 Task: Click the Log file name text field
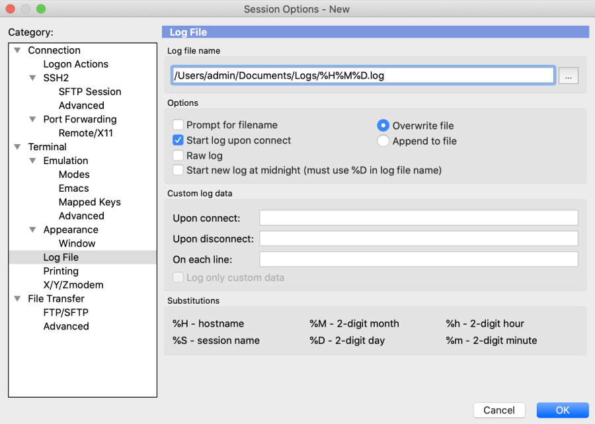point(363,75)
